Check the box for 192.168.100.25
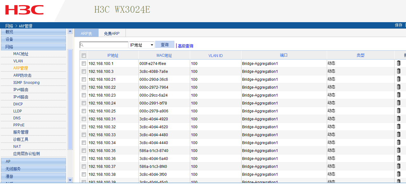Screen dimensions: 406x184 [84, 111]
